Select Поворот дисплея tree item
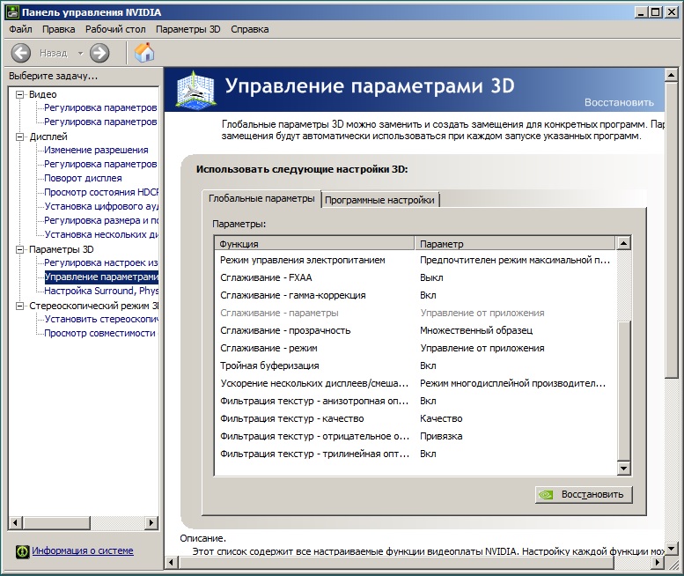Image resolution: width=684 pixels, height=576 pixels. coord(83,178)
